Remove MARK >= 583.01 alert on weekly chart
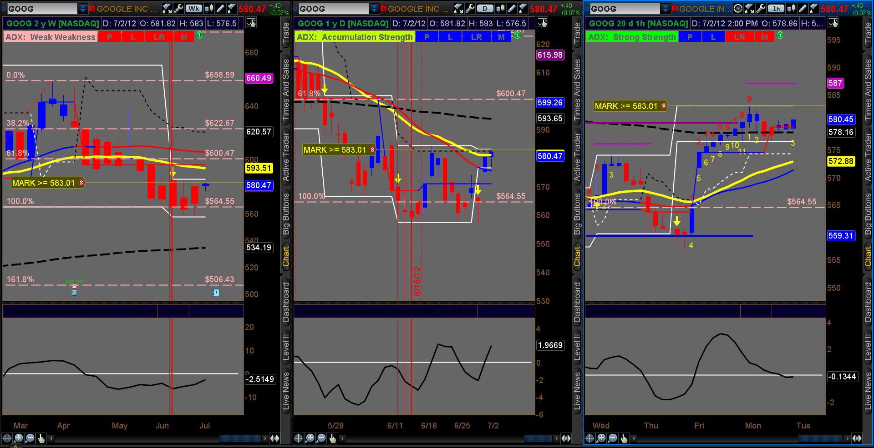Viewport: 874px width, 448px height. (x=81, y=183)
